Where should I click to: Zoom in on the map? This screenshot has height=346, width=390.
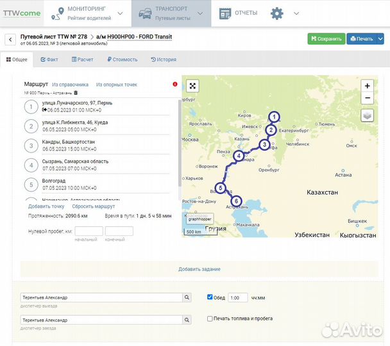click(367, 86)
